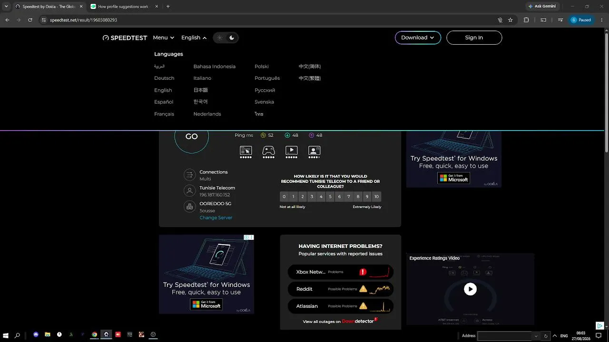Click the video streaming experience icon

(291, 151)
